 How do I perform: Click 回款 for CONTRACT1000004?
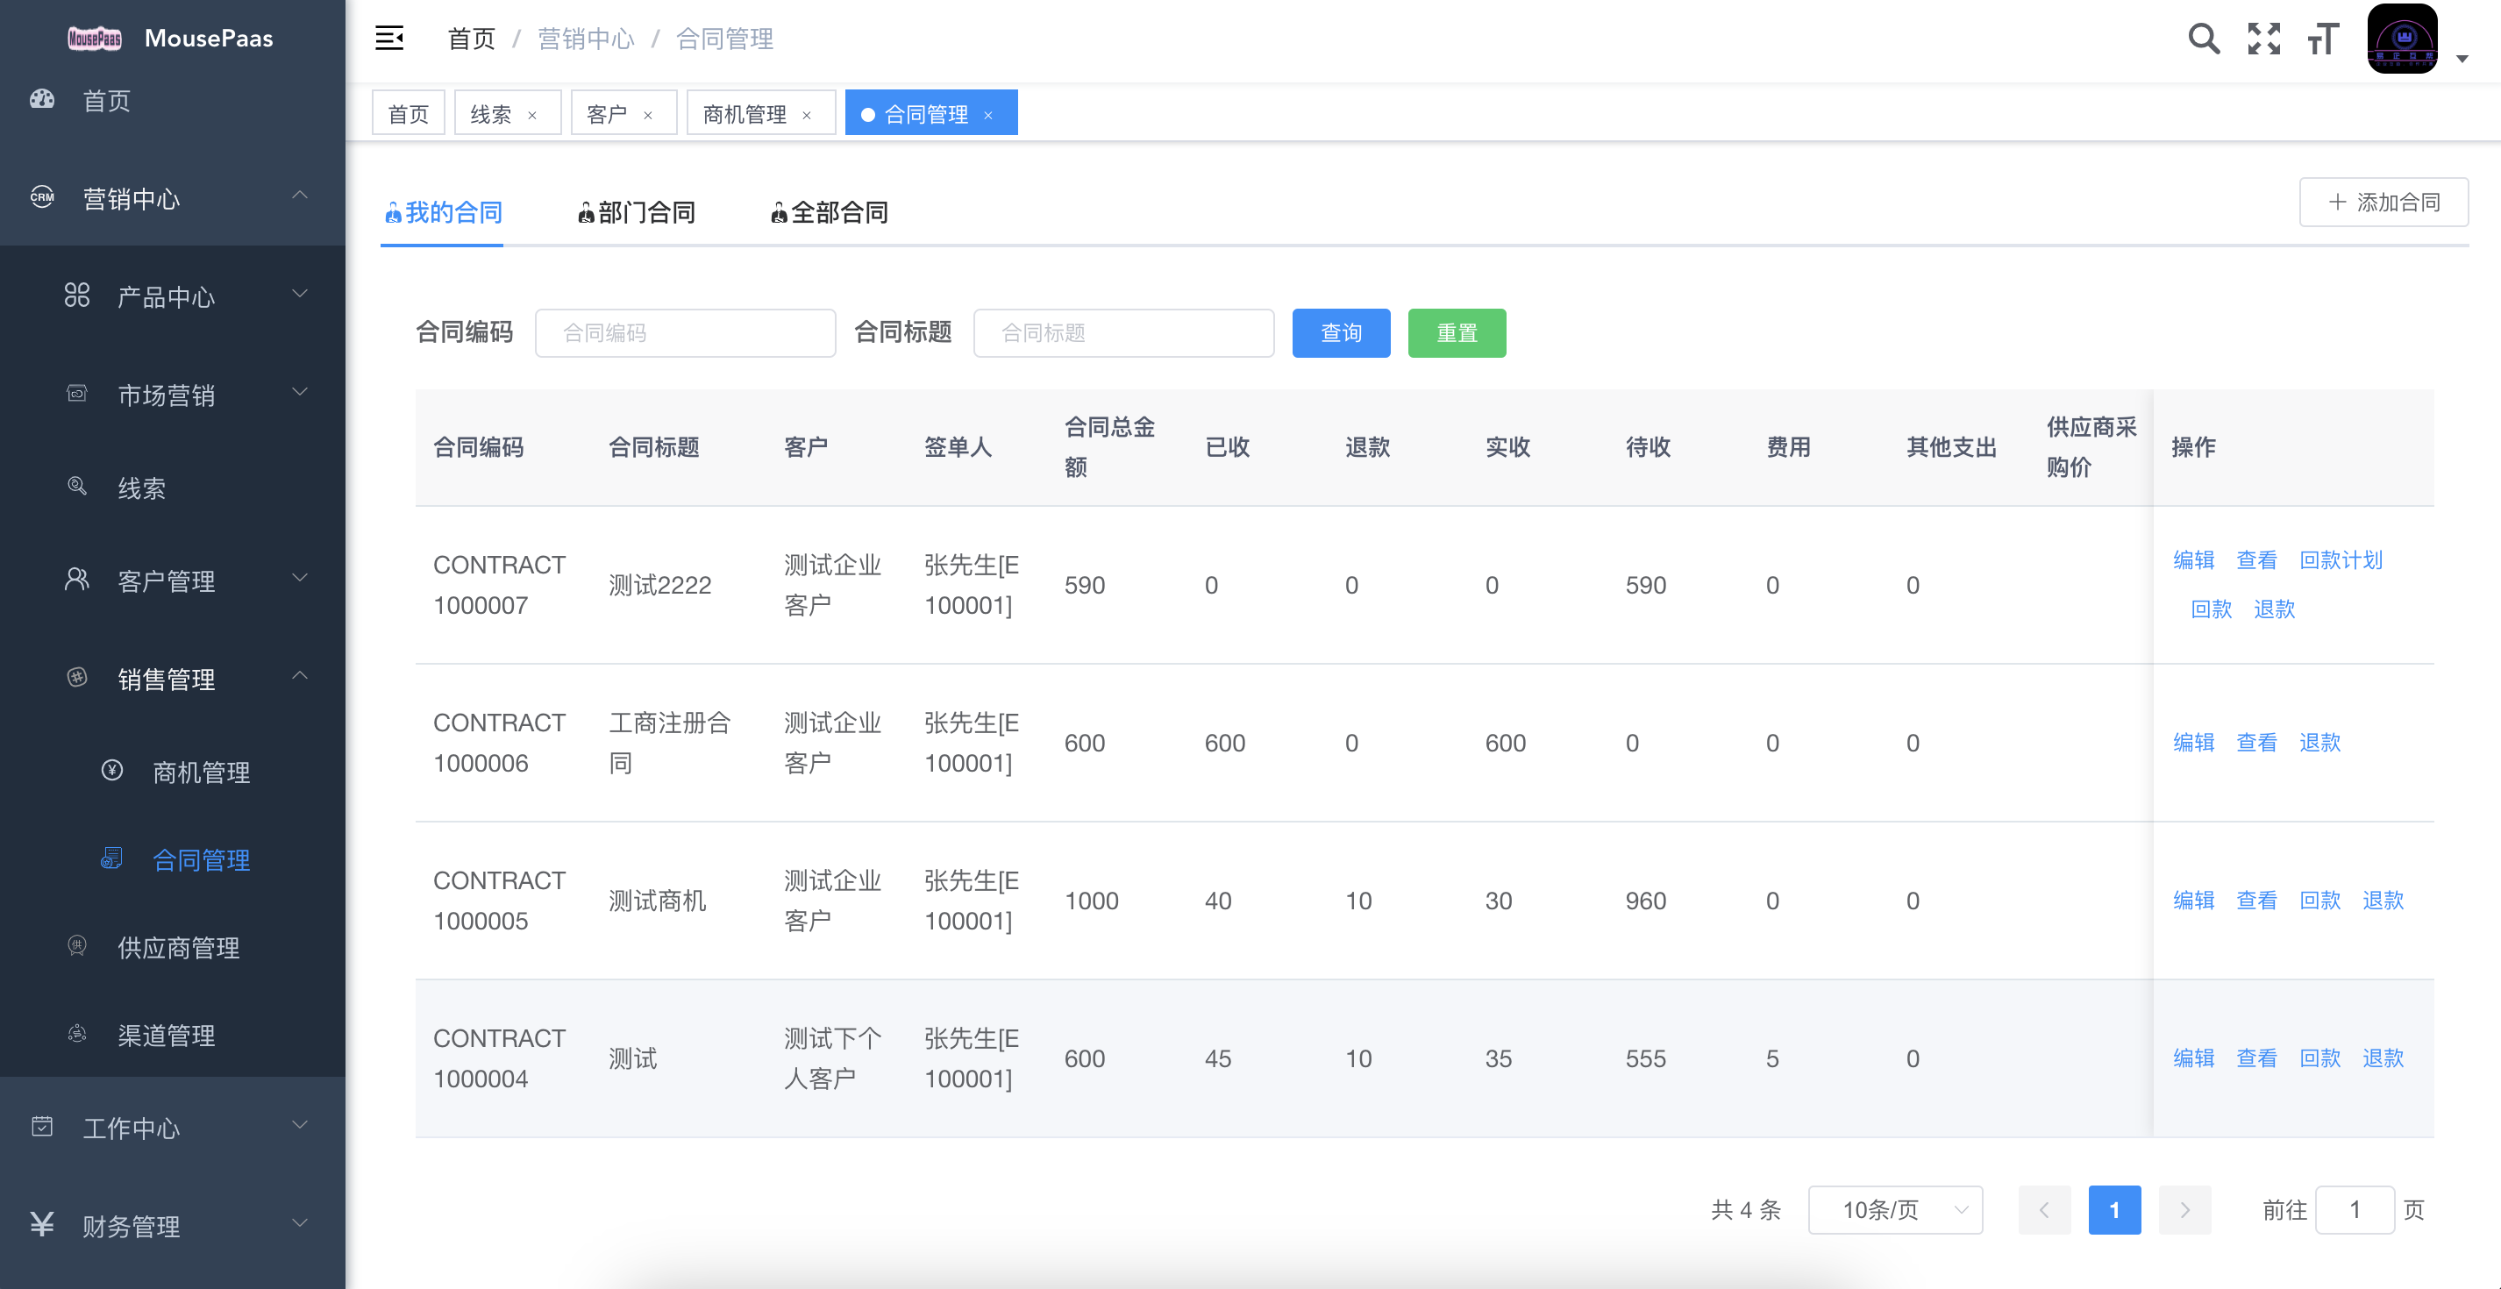(x=2319, y=1058)
